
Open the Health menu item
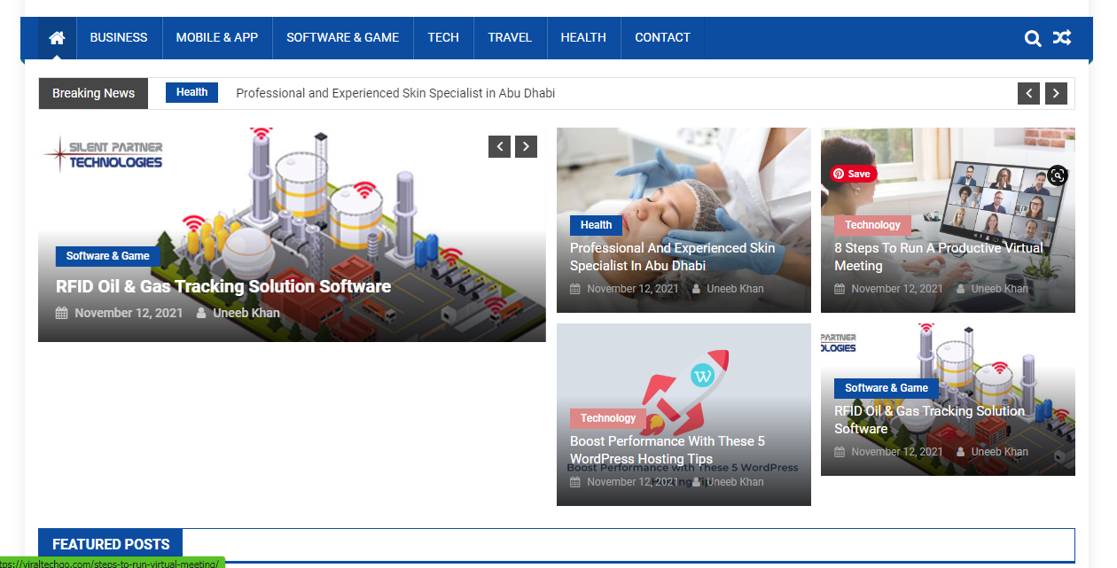coord(583,38)
